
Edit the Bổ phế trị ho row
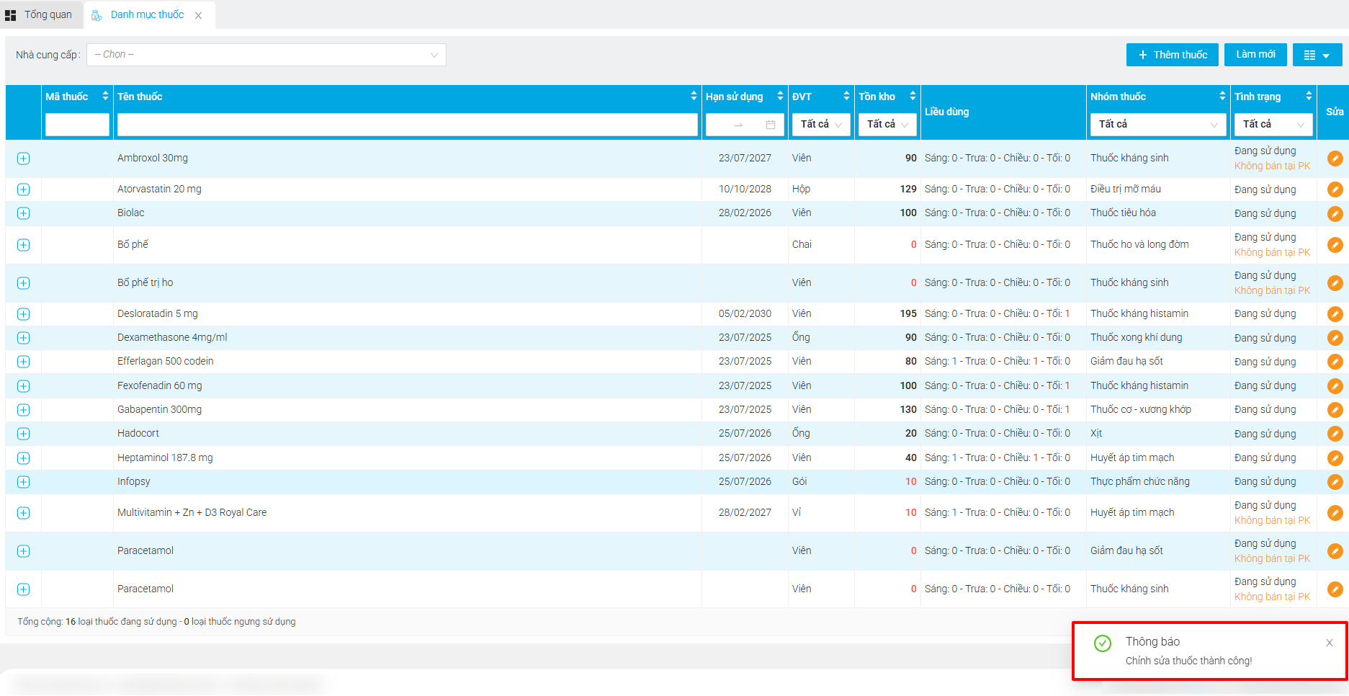1335,283
